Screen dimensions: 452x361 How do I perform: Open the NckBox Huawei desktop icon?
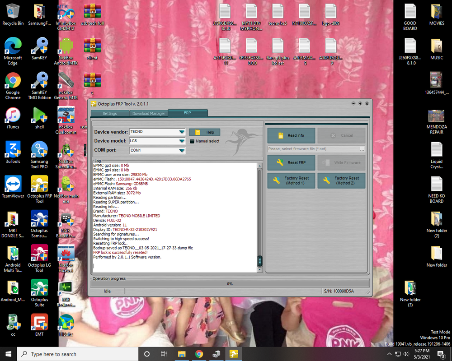tap(66, 259)
